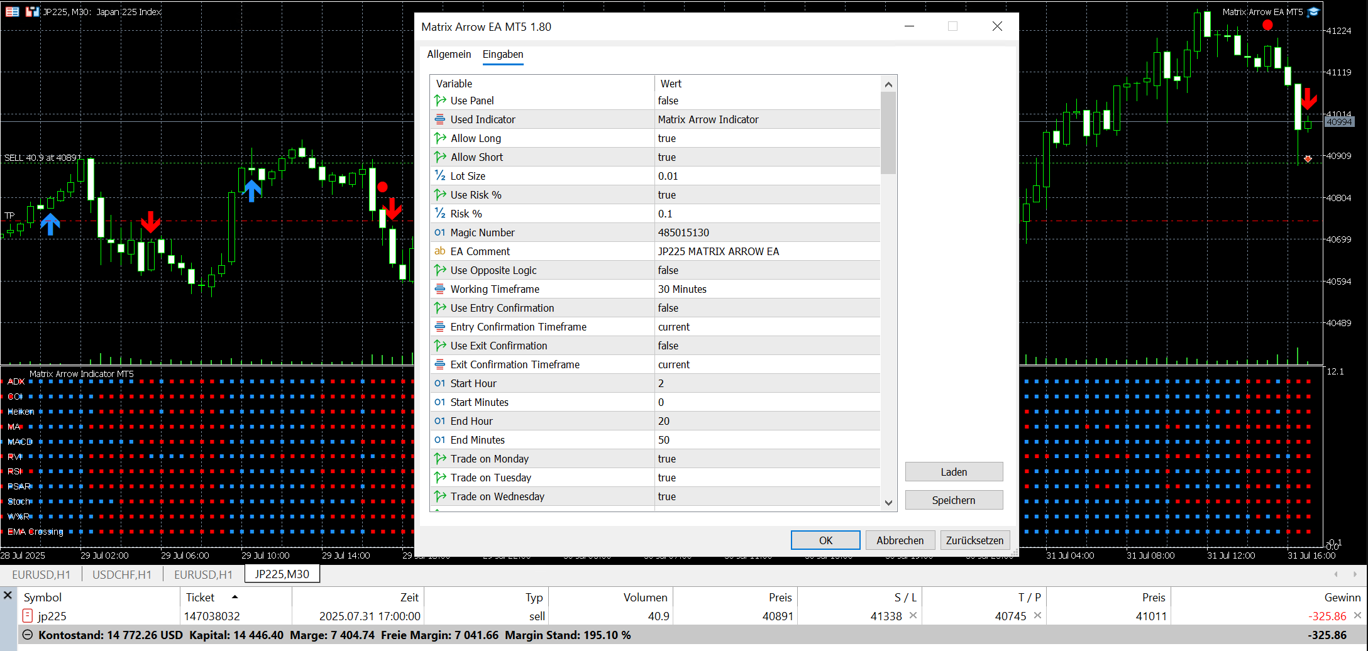Toggle the Use Risk % value true
1368x651 pixels.
pos(768,195)
